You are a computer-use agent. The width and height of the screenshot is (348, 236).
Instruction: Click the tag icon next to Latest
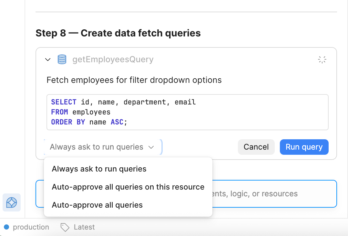(x=65, y=227)
